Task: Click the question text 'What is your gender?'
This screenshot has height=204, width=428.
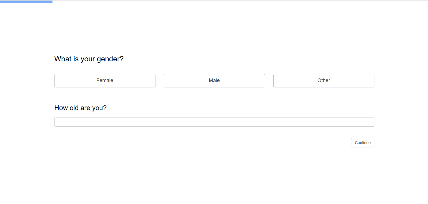Action: (89, 59)
